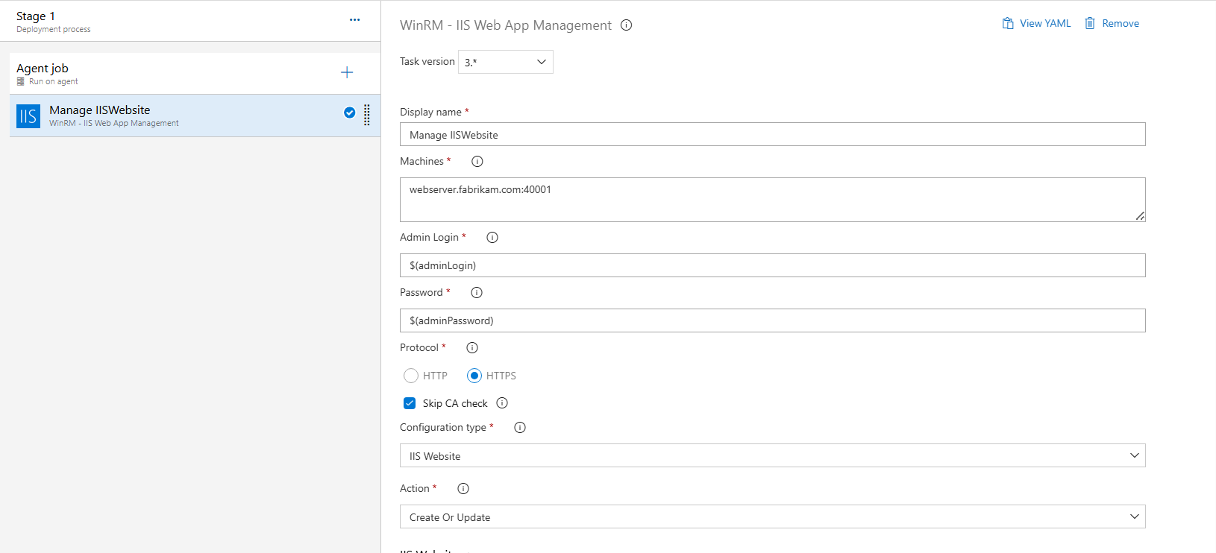
Task: Uncheck Skip CA check checkbox
Action: click(x=410, y=403)
